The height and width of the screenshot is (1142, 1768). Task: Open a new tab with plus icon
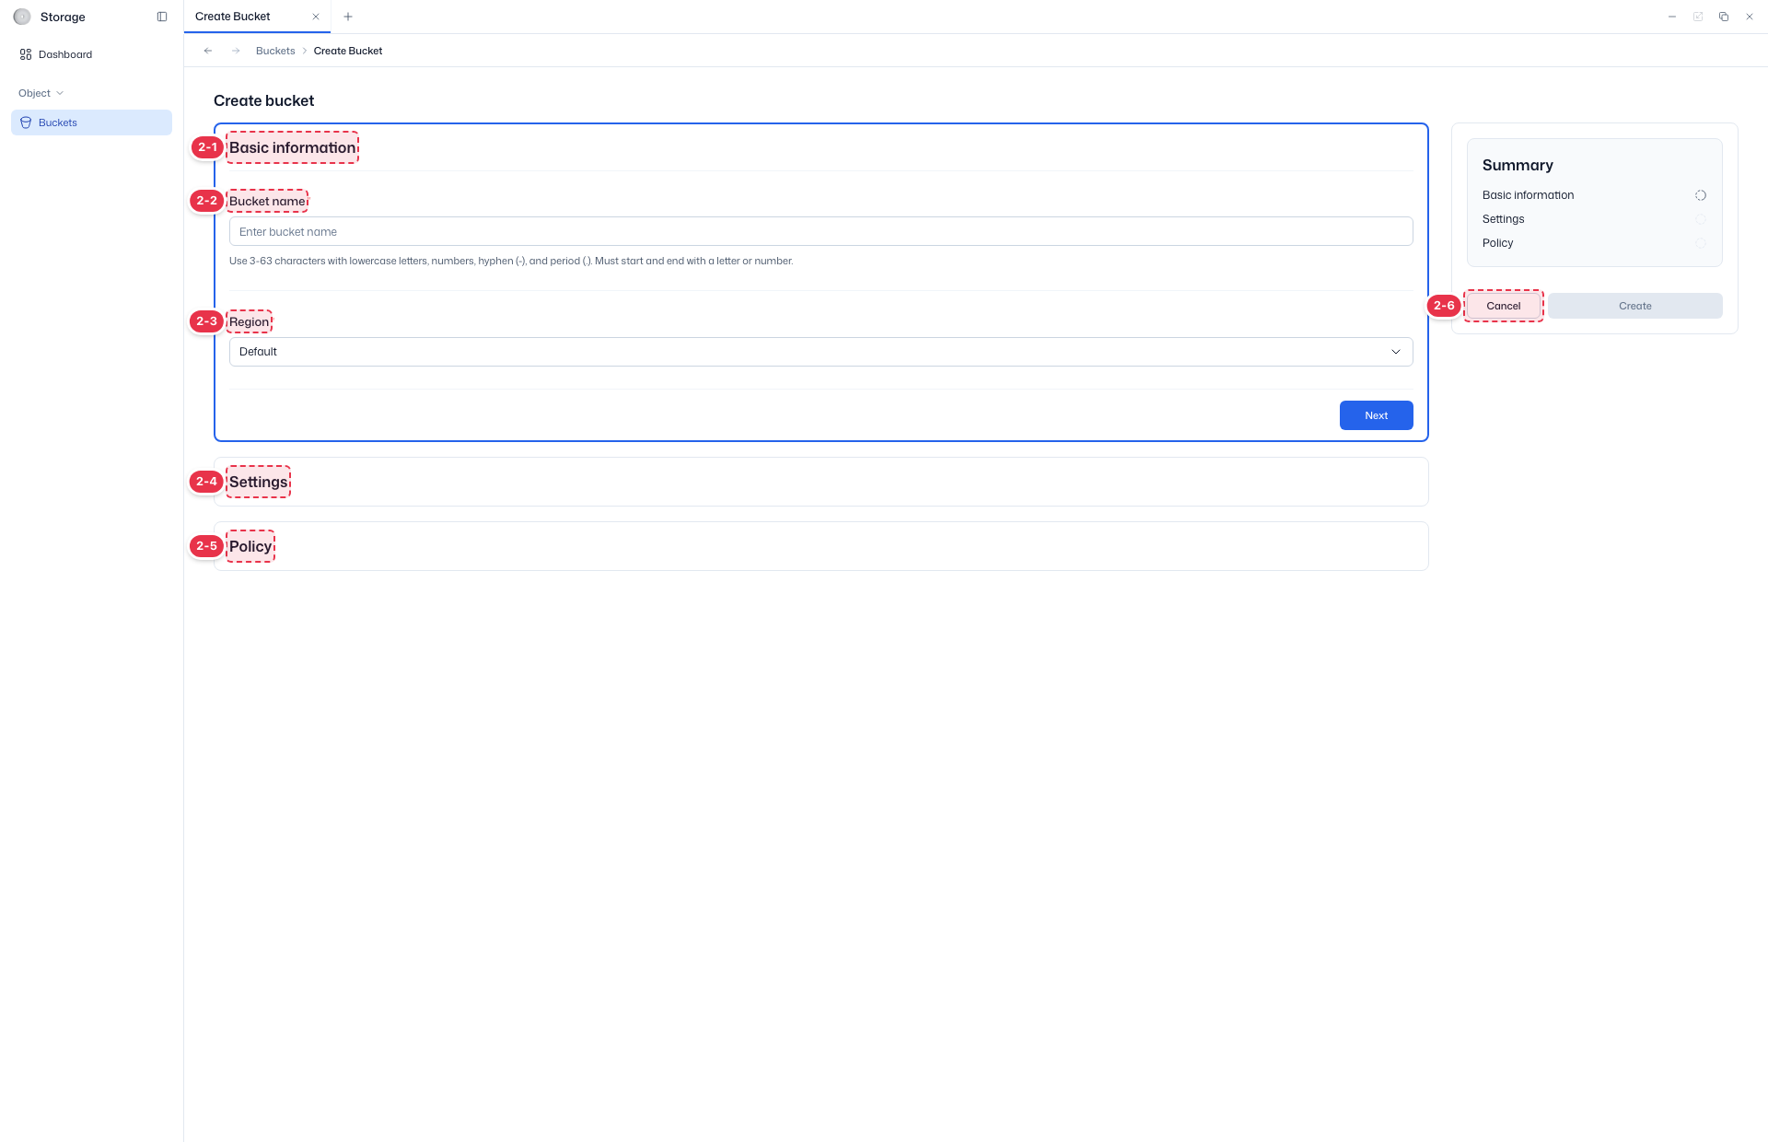tap(348, 17)
